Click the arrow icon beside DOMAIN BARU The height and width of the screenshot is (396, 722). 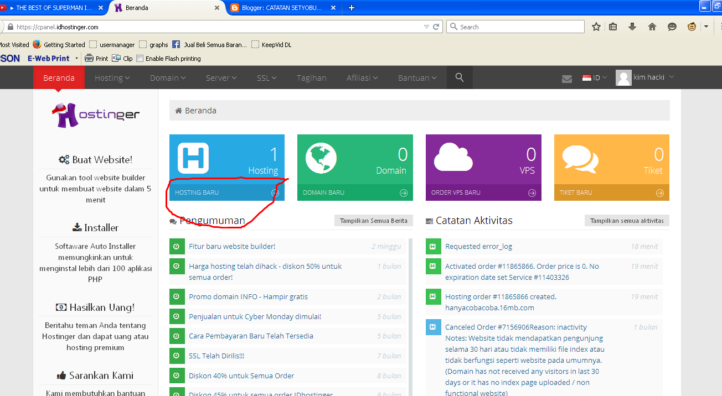coord(404,193)
